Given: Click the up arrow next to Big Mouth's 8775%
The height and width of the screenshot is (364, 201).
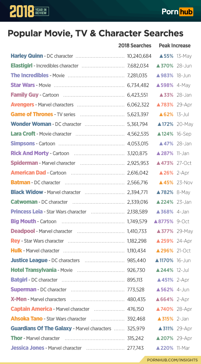Looking at the screenshot, I should (156, 222).
